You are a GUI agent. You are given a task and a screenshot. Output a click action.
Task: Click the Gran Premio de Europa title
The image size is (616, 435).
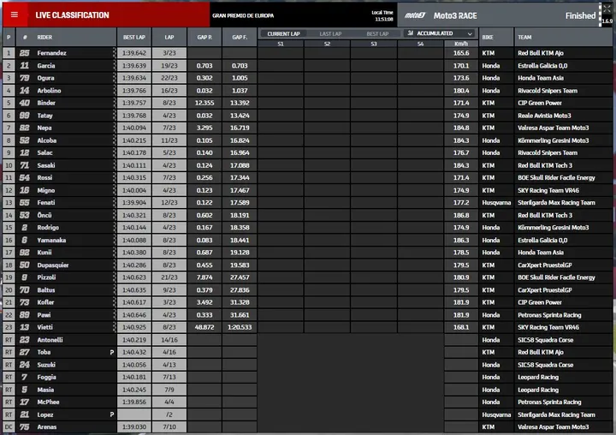243,15
